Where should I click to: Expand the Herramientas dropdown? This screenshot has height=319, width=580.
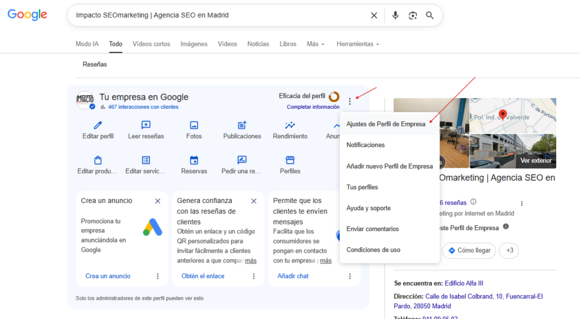[358, 44]
